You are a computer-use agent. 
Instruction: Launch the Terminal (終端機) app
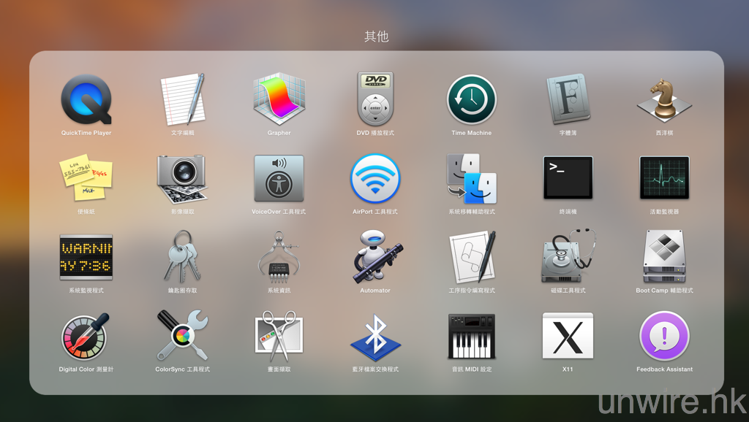coord(568,178)
